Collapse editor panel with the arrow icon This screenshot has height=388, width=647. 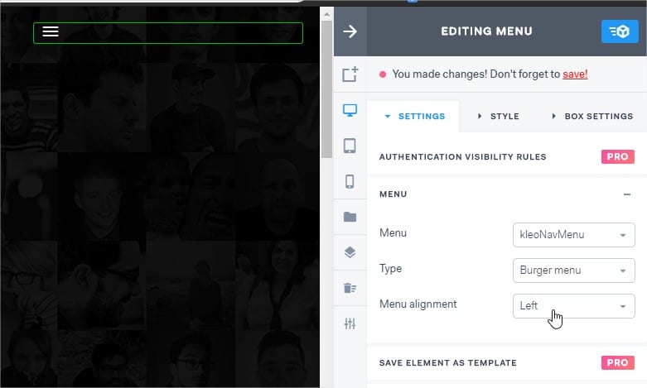350,31
